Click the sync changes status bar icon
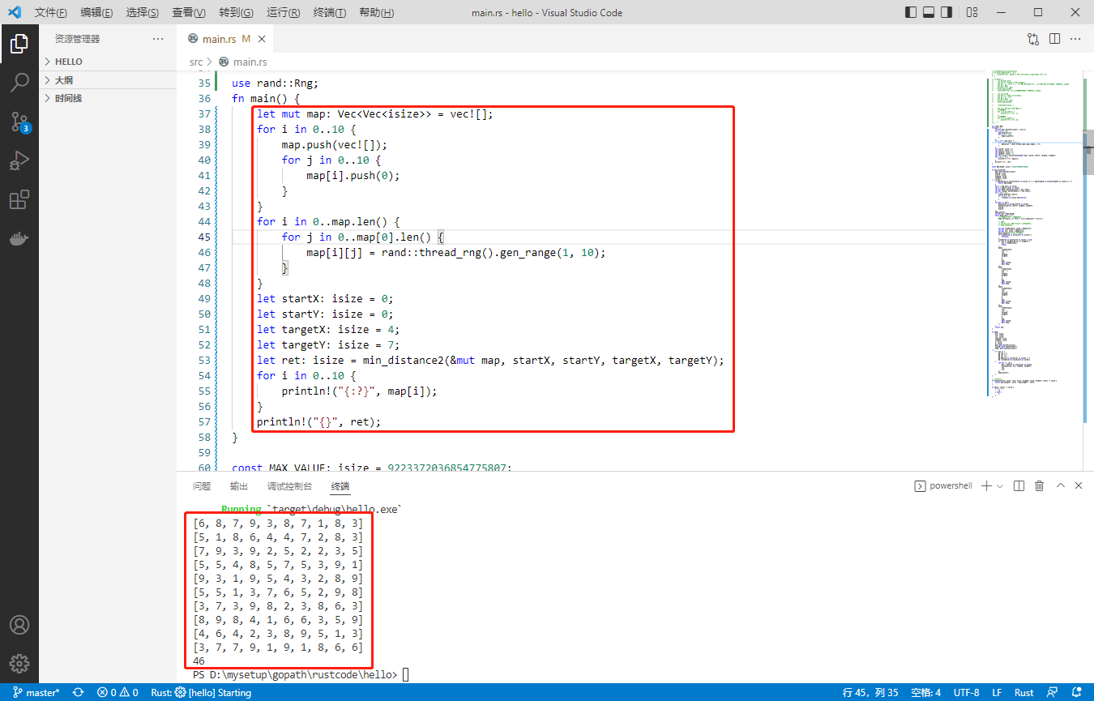The width and height of the screenshot is (1094, 701). coord(79,693)
